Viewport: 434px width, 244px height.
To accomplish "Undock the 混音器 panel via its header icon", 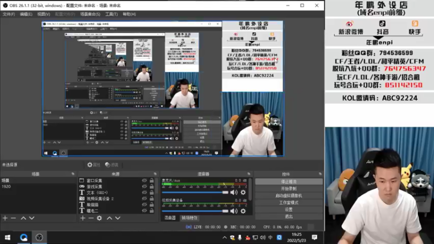I will 248,174.
